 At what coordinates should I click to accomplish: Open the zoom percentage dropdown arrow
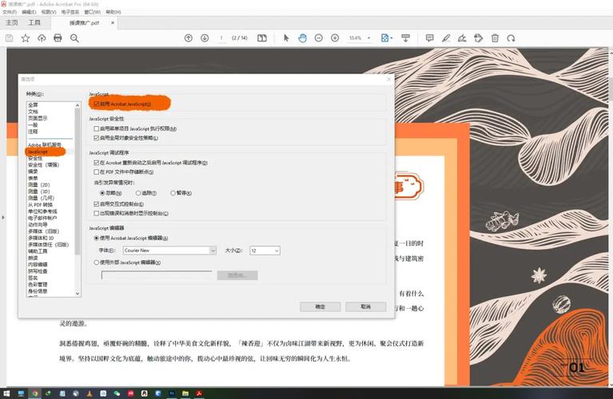pyautogui.click(x=368, y=38)
